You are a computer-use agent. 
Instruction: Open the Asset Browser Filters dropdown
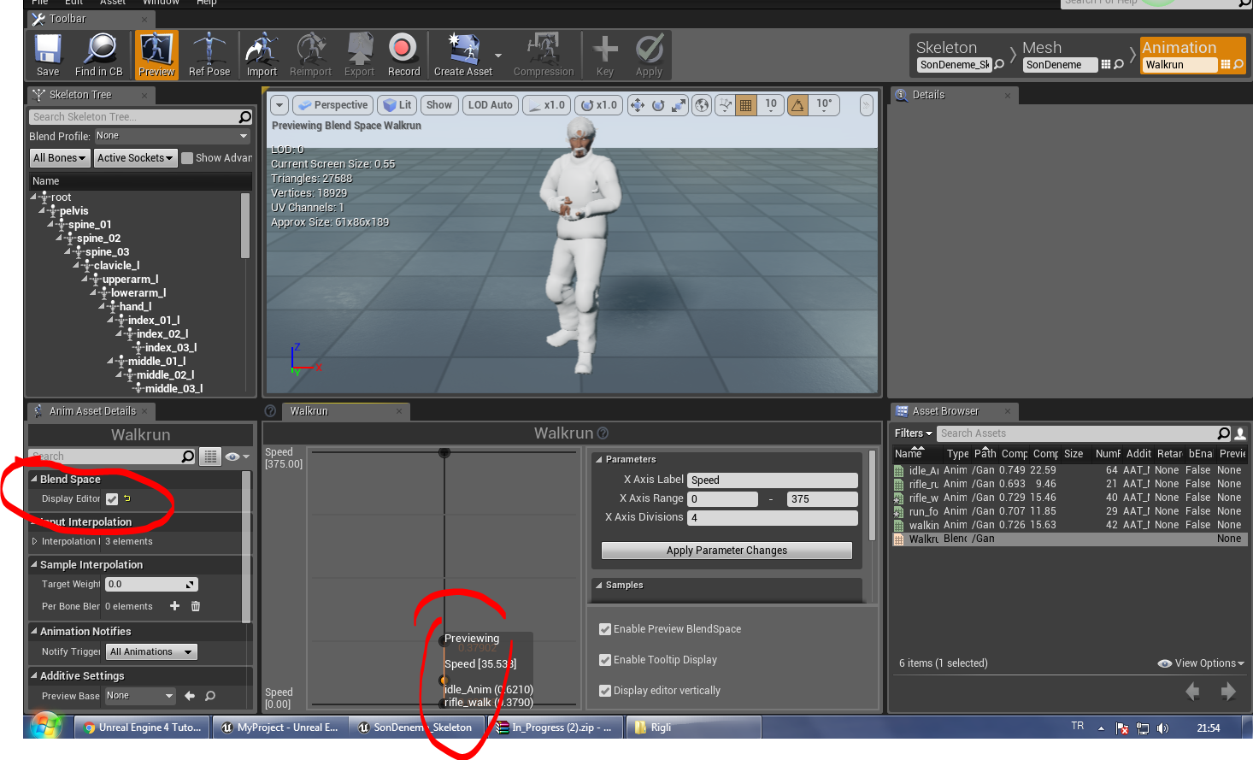click(913, 433)
